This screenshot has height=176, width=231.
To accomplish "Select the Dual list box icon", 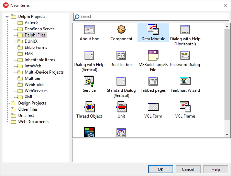I will [x=121, y=56].
